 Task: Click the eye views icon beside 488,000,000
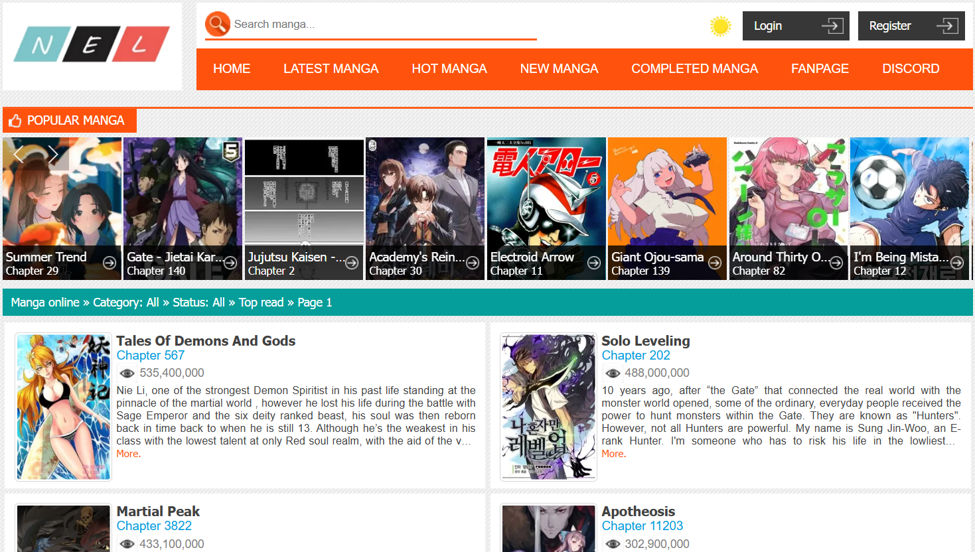click(x=613, y=374)
